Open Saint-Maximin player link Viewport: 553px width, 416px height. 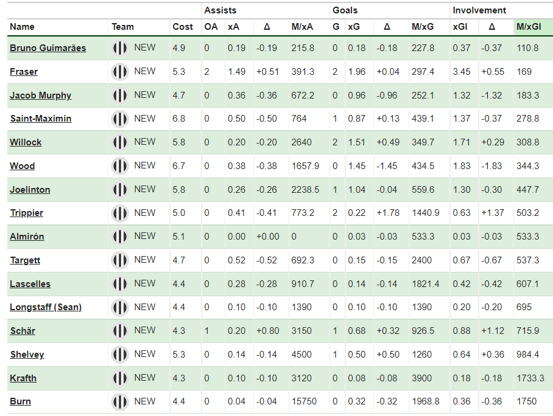pyautogui.click(x=41, y=119)
